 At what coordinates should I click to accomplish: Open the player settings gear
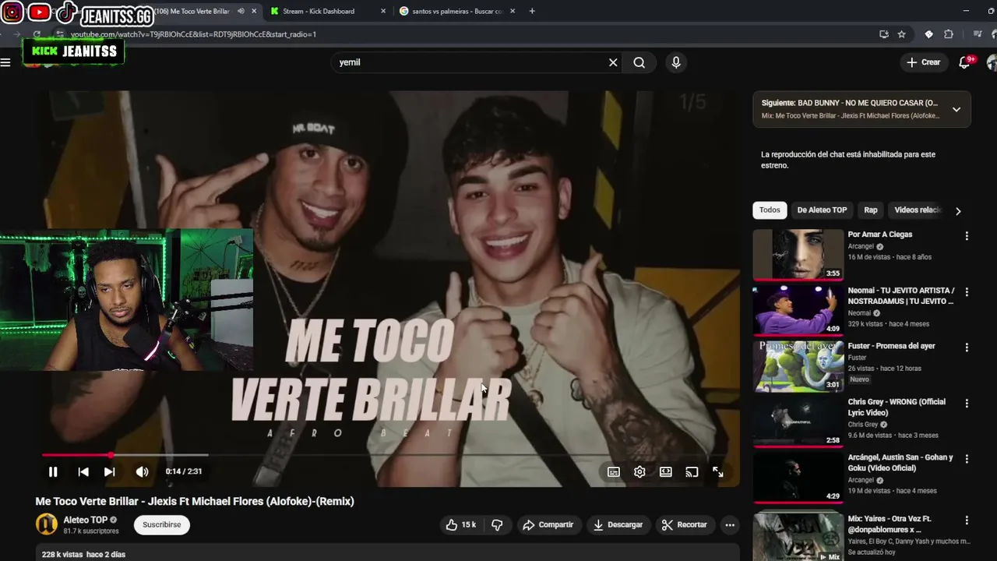point(639,471)
